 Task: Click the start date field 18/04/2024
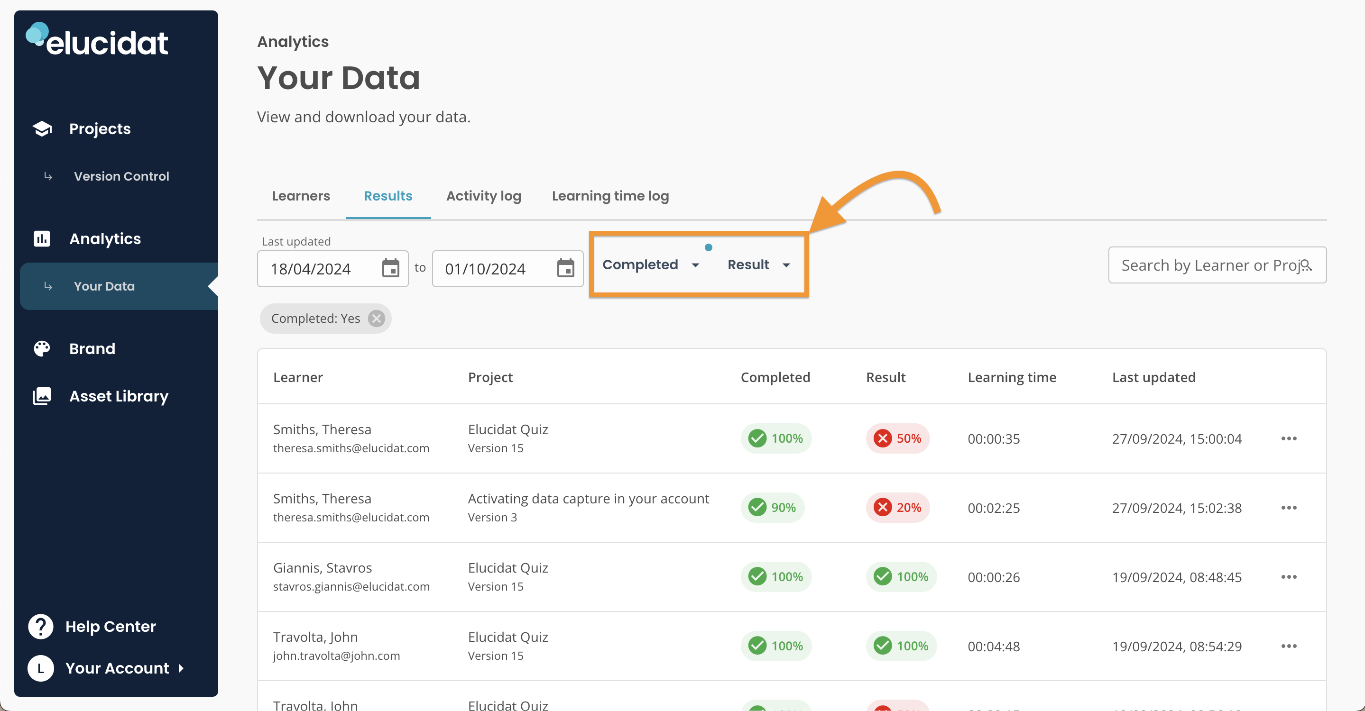[x=333, y=268]
